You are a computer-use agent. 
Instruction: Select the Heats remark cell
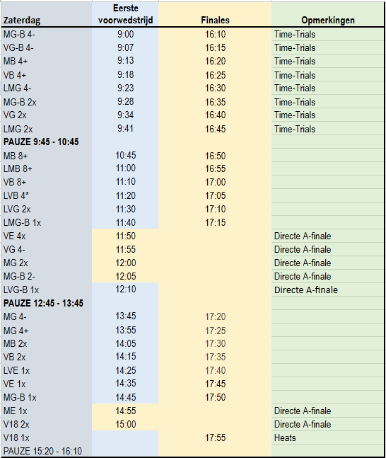[x=327, y=437]
